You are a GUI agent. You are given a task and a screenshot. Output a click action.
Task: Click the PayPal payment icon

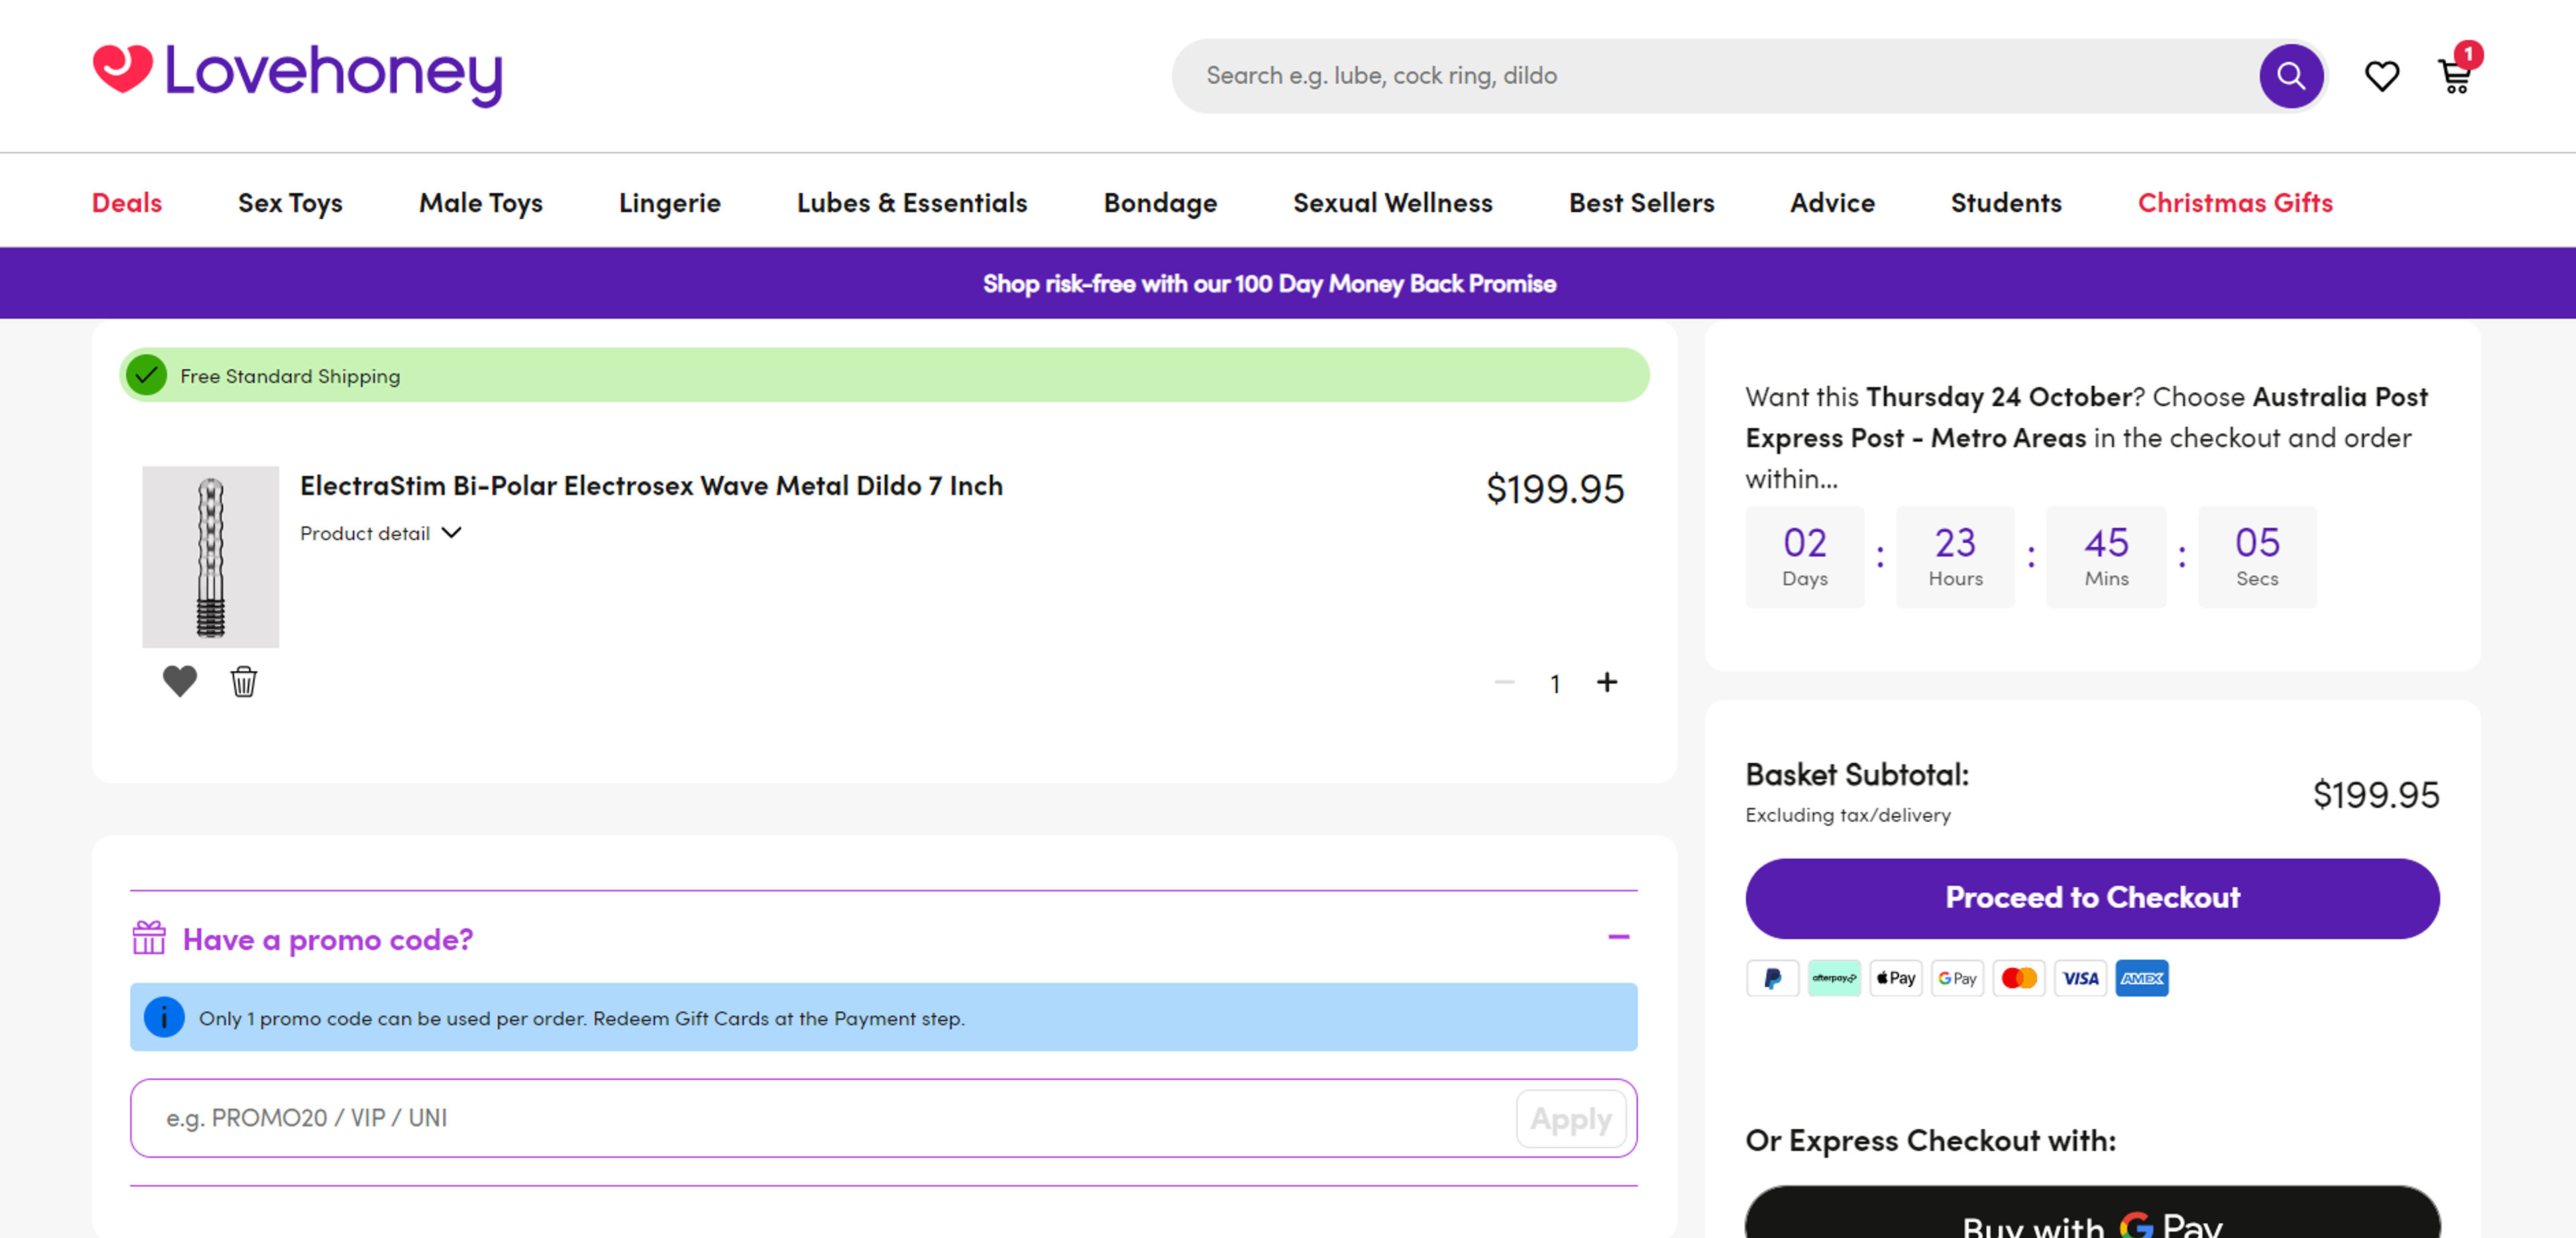1772,978
